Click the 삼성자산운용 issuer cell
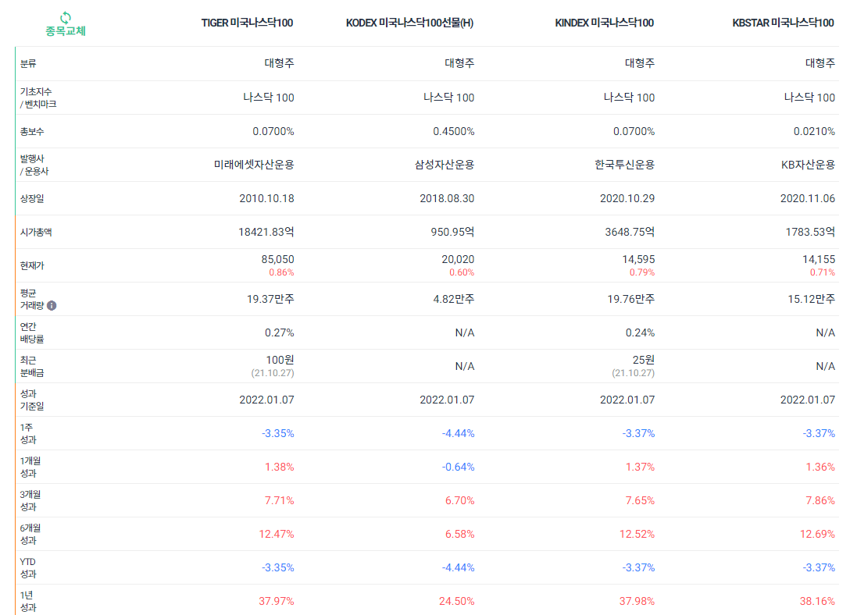 pyautogui.click(x=445, y=165)
